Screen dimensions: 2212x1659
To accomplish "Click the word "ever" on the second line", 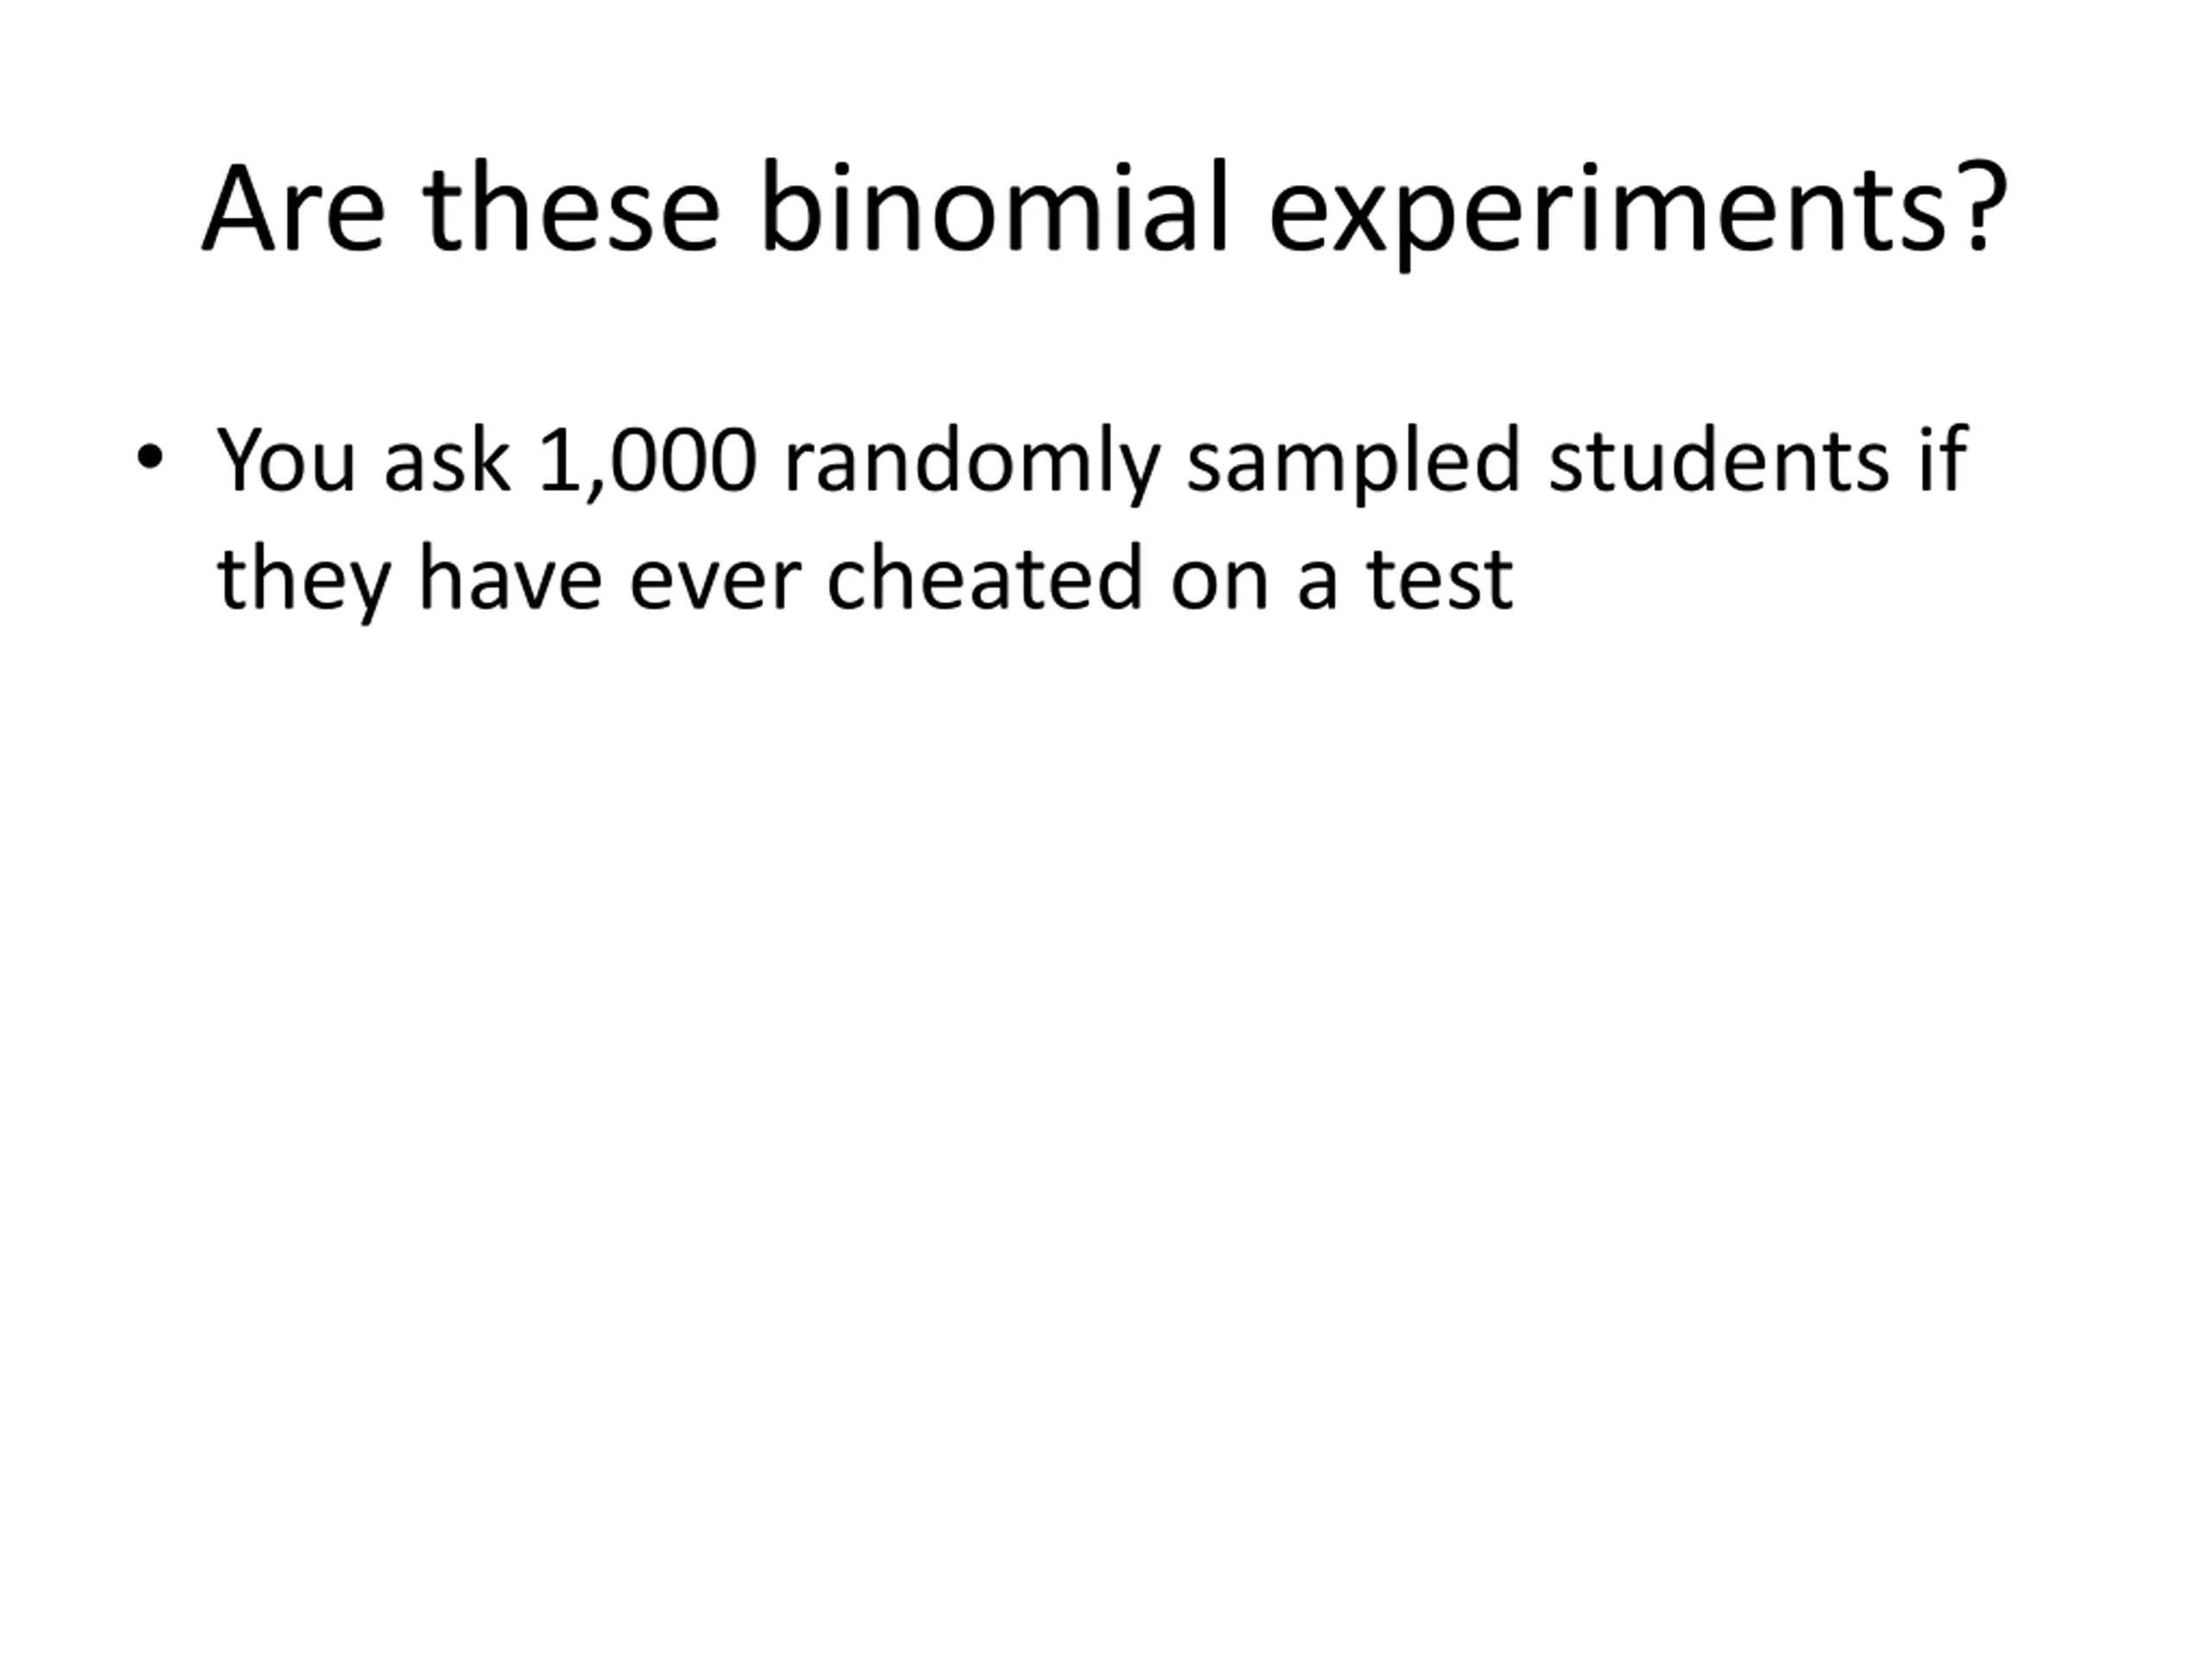I will 715,581.
